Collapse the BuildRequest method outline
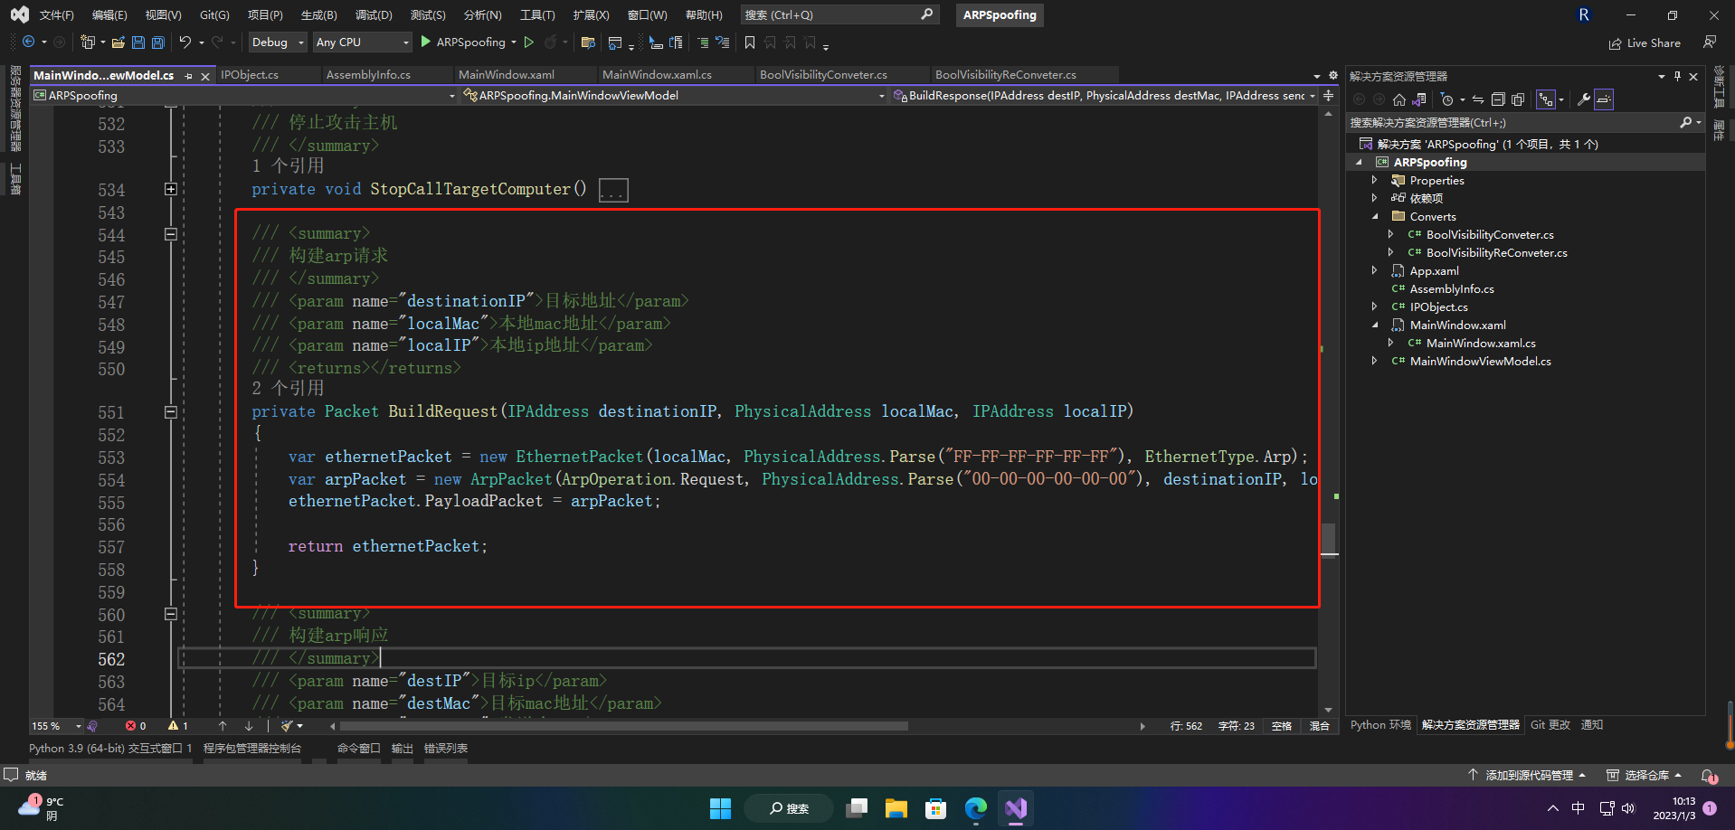This screenshot has width=1735, height=830. point(170,412)
